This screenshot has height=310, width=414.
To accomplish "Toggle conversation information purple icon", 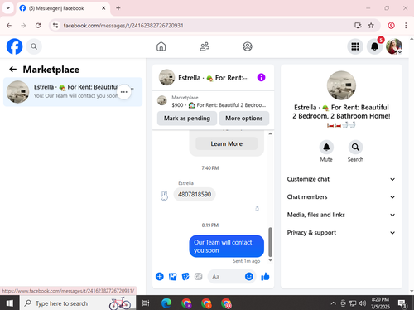I will [261, 77].
